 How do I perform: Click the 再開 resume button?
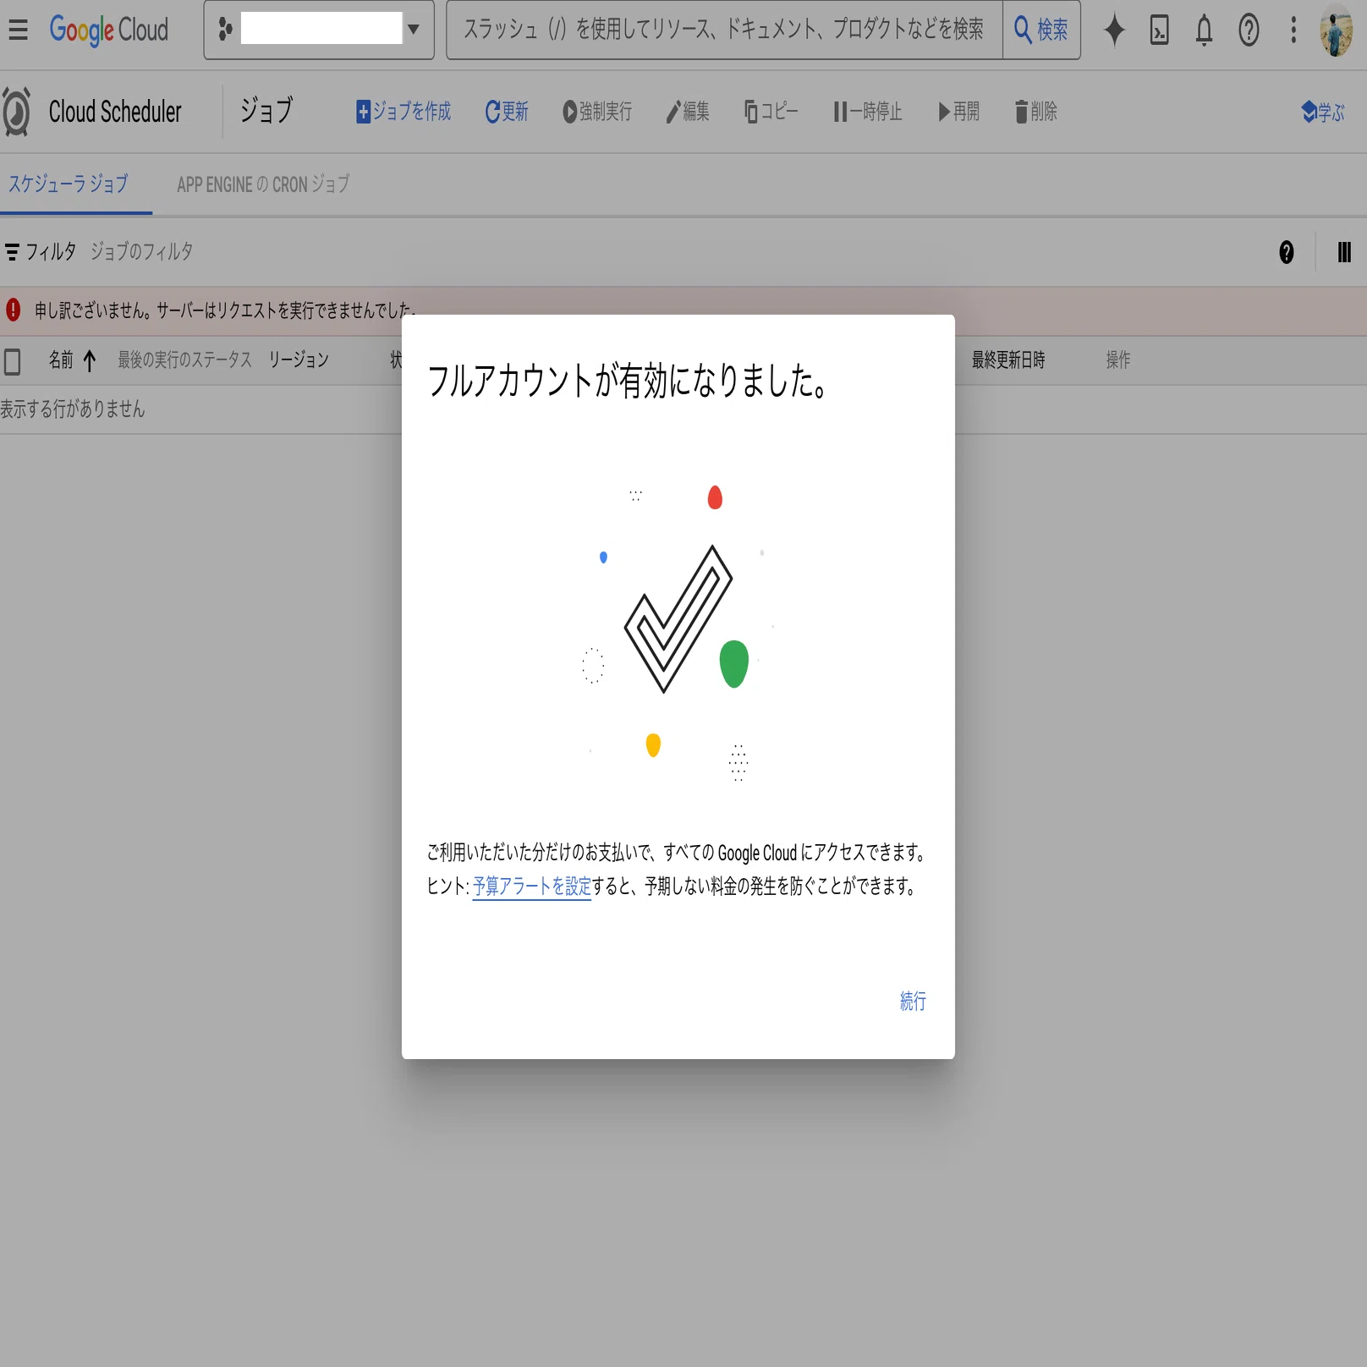[958, 112]
